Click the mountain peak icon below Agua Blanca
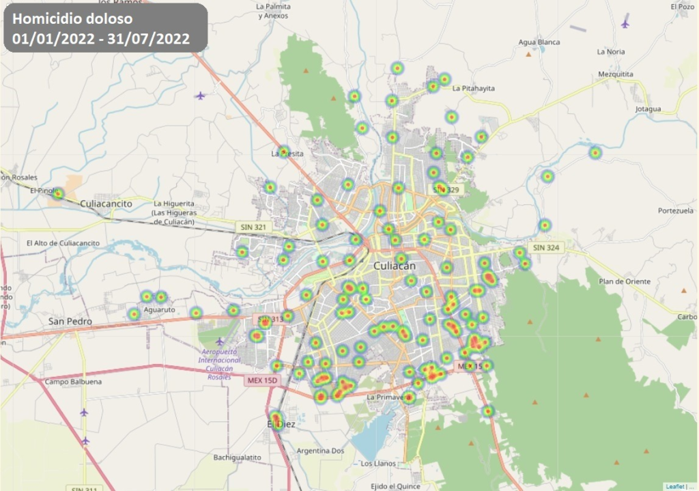Screen dimensions: 699x491 click(528, 54)
